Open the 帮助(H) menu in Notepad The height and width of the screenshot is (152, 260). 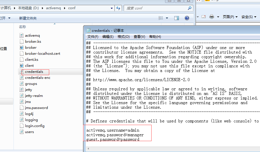pos(155,37)
